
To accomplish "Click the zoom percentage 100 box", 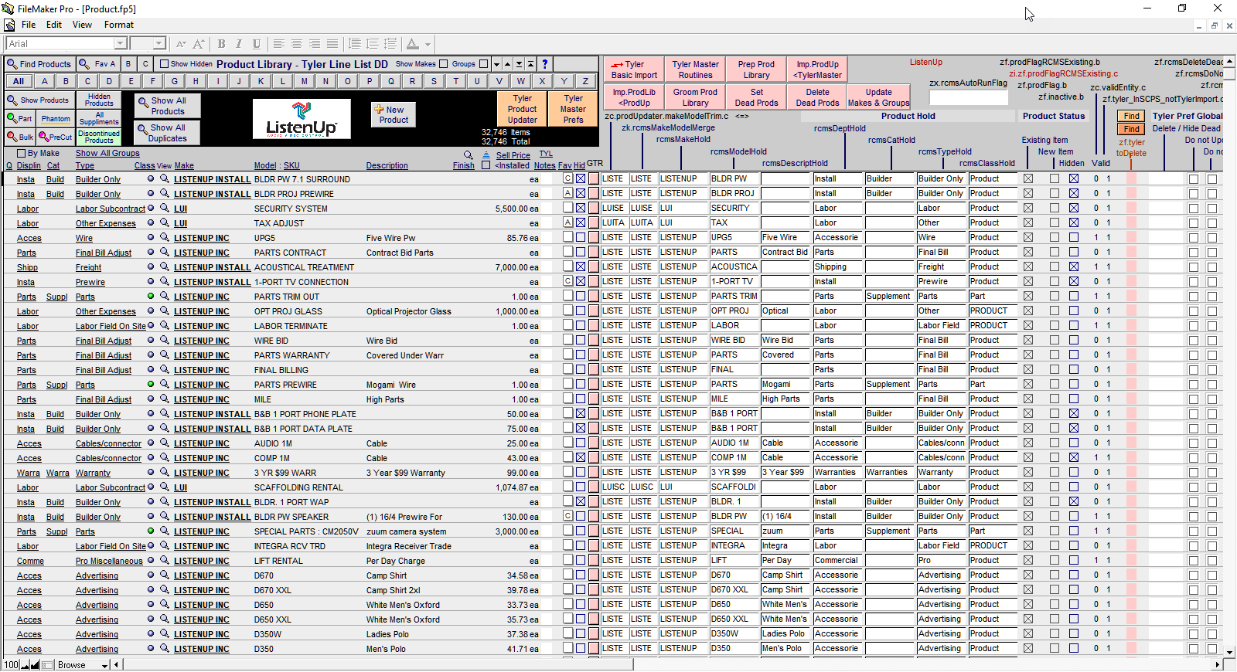I will [x=11, y=665].
